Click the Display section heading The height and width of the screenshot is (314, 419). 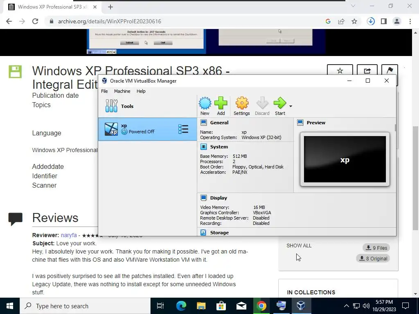(x=219, y=198)
